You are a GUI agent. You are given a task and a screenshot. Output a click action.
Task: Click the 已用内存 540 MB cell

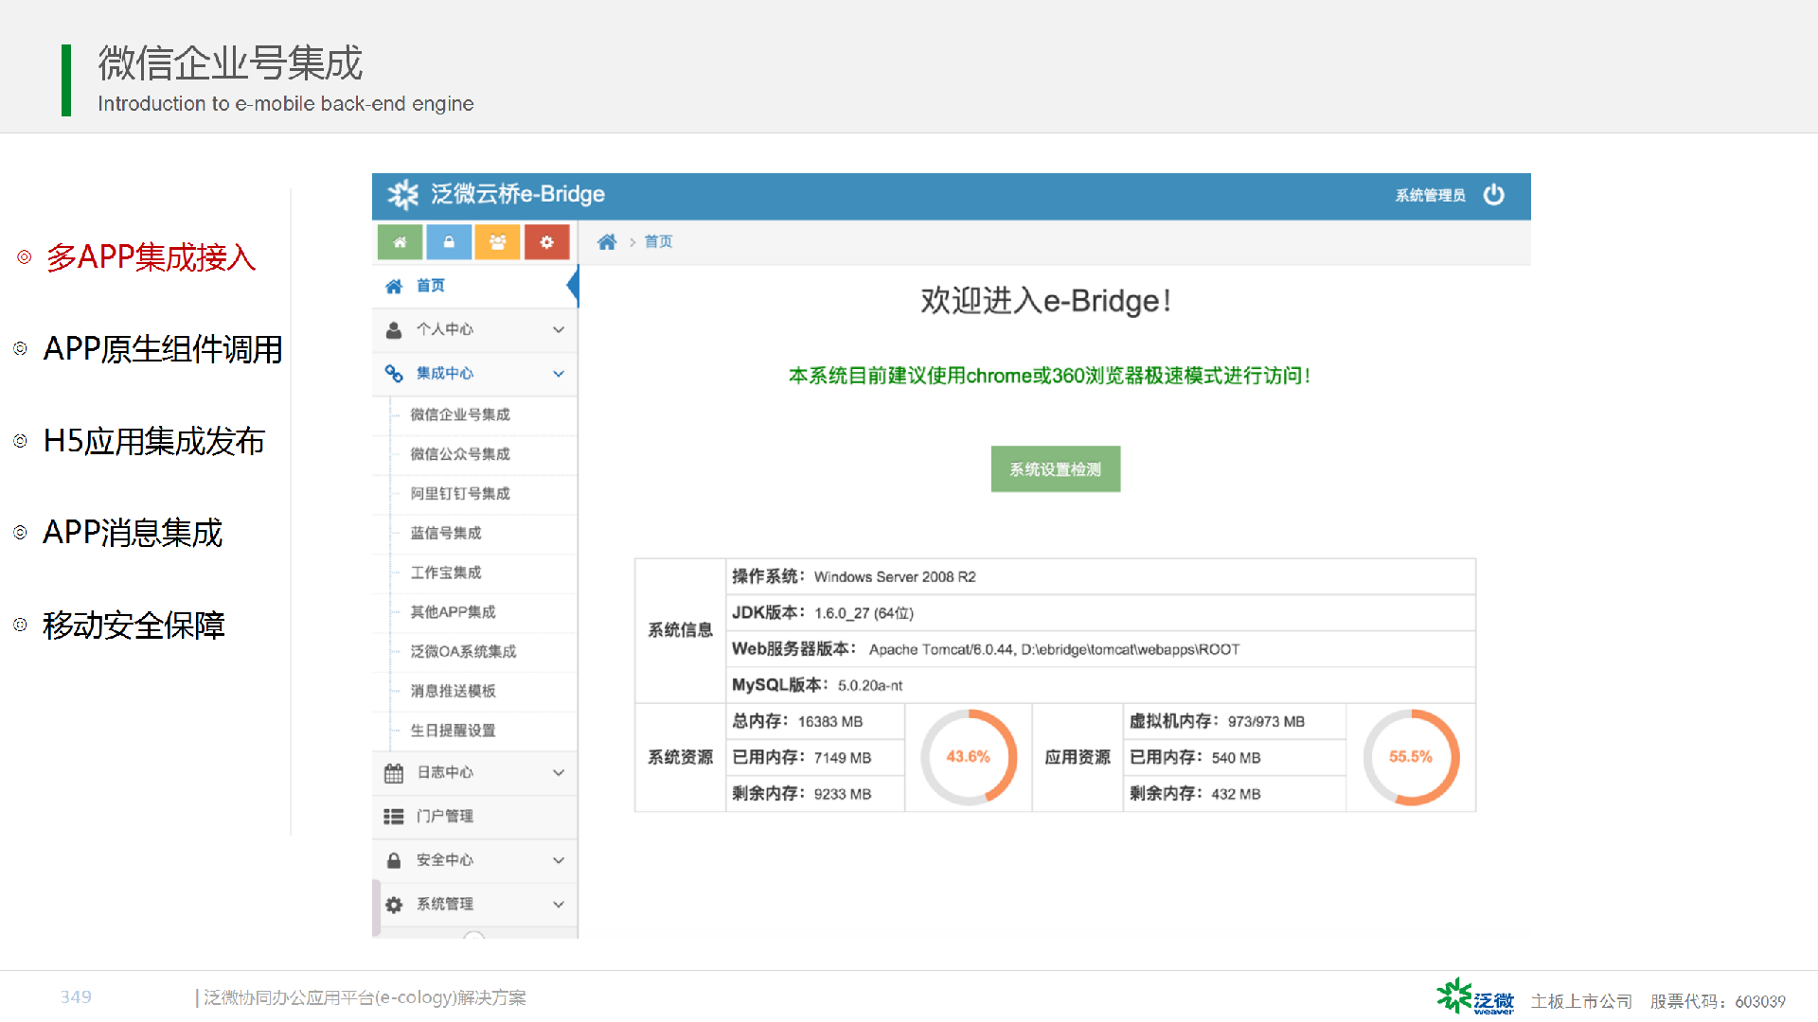point(1235,758)
